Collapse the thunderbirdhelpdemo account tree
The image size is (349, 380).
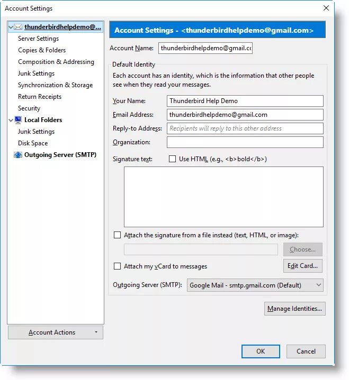[11, 27]
